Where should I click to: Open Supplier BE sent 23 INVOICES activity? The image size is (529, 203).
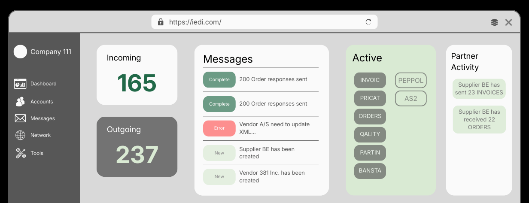[x=479, y=89]
